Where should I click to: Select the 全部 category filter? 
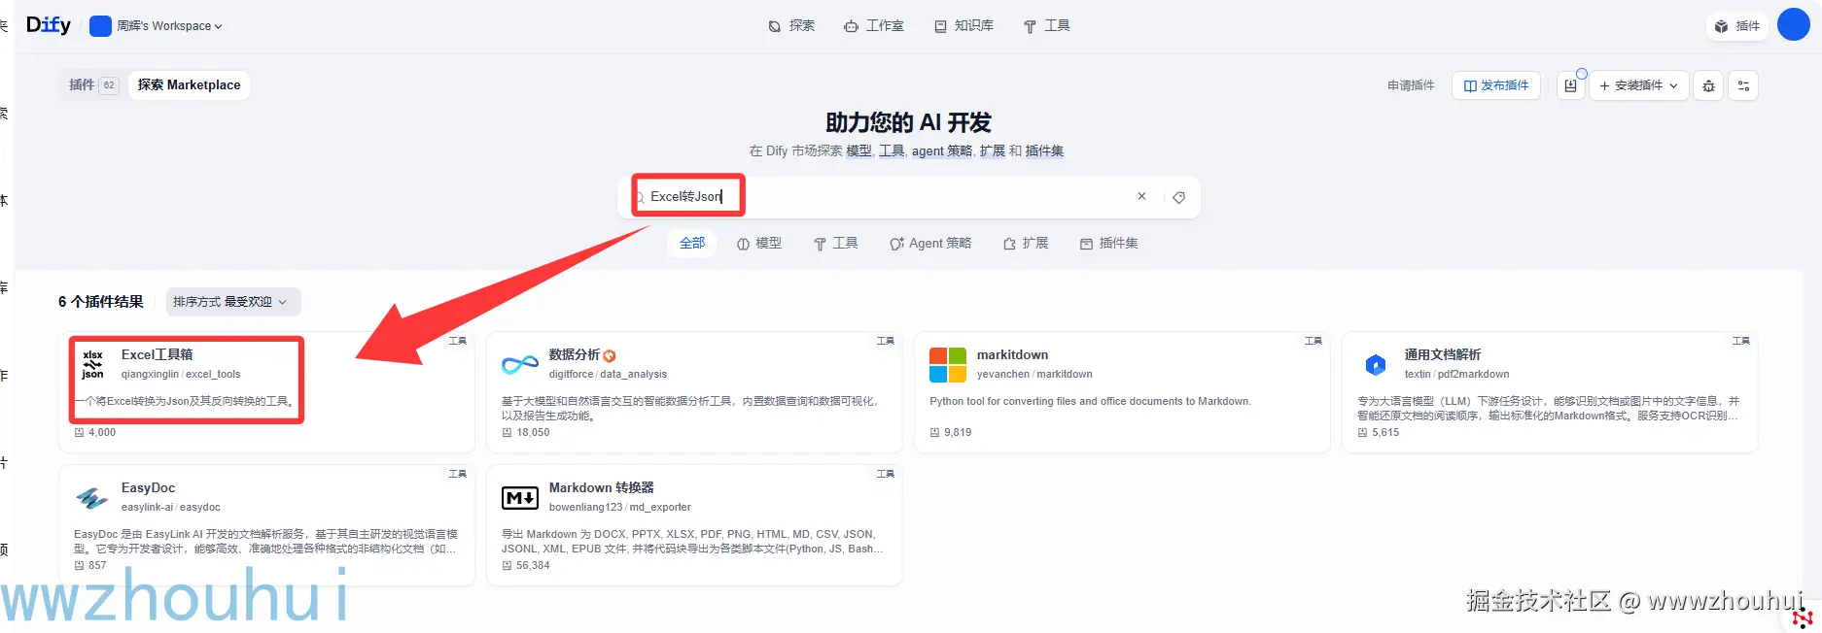(x=692, y=244)
